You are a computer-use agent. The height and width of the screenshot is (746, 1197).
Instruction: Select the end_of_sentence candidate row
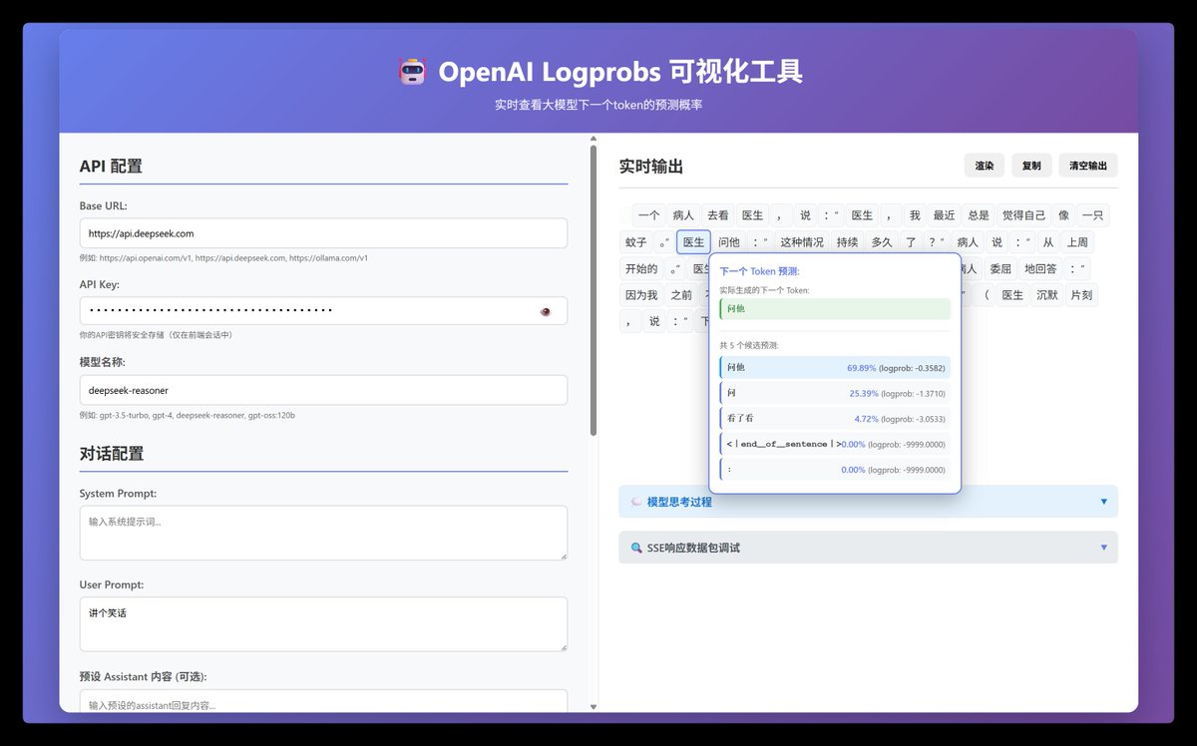tap(835, 444)
